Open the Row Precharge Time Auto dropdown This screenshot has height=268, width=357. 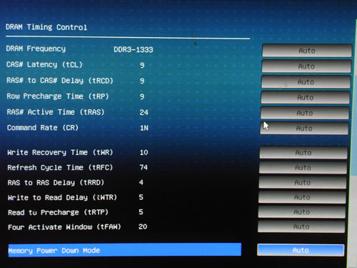pos(306,97)
